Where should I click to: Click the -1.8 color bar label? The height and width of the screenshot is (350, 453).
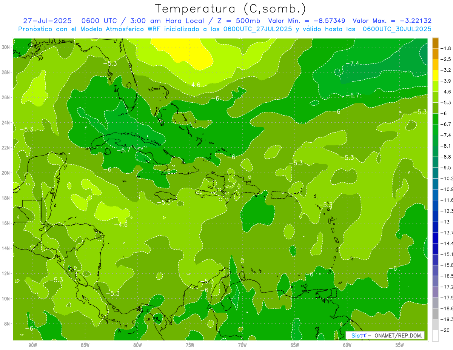coord(447,48)
